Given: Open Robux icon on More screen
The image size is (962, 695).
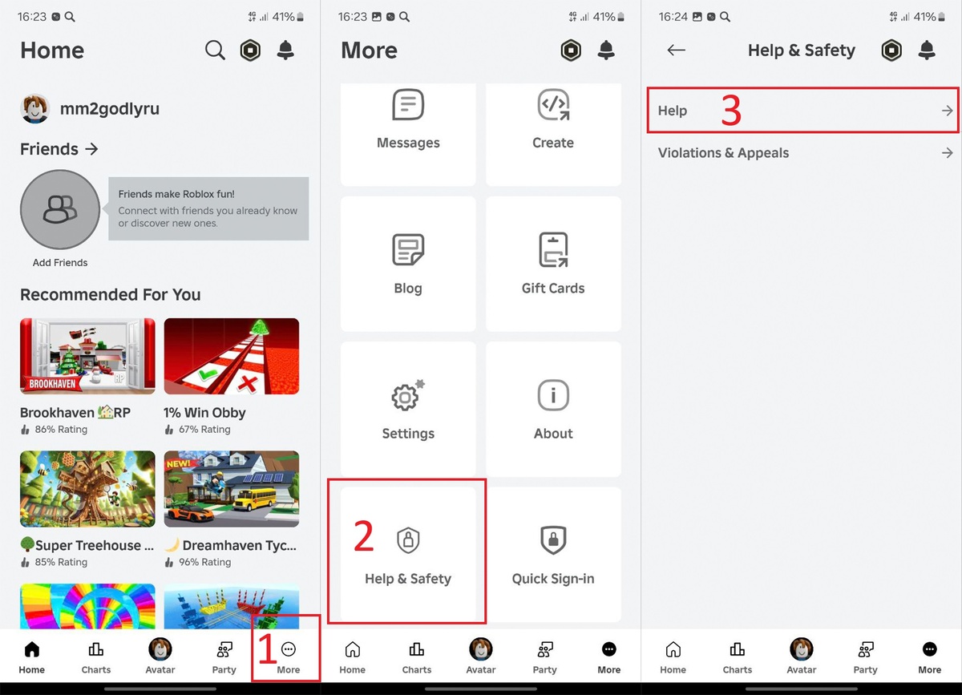Looking at the screenshot, I should 571,51.
